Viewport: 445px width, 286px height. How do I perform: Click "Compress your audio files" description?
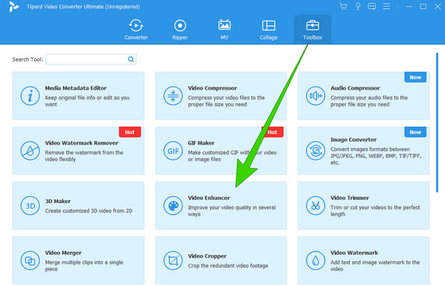click(x=369, y=101)
